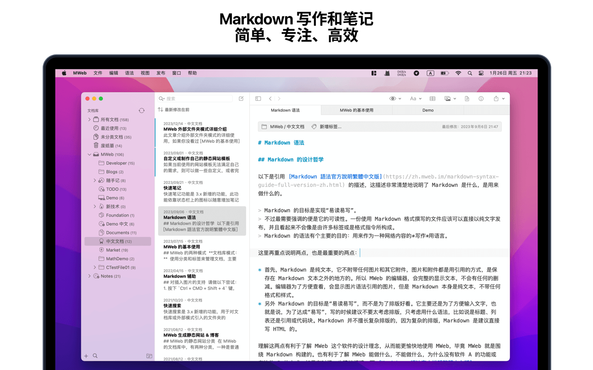Open the document info icon
Viewport: 593px width, 370px height.
481,98
